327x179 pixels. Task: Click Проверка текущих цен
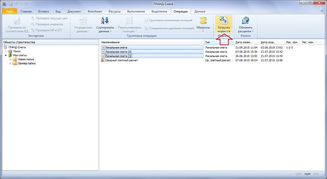click(x=49, y=18)
